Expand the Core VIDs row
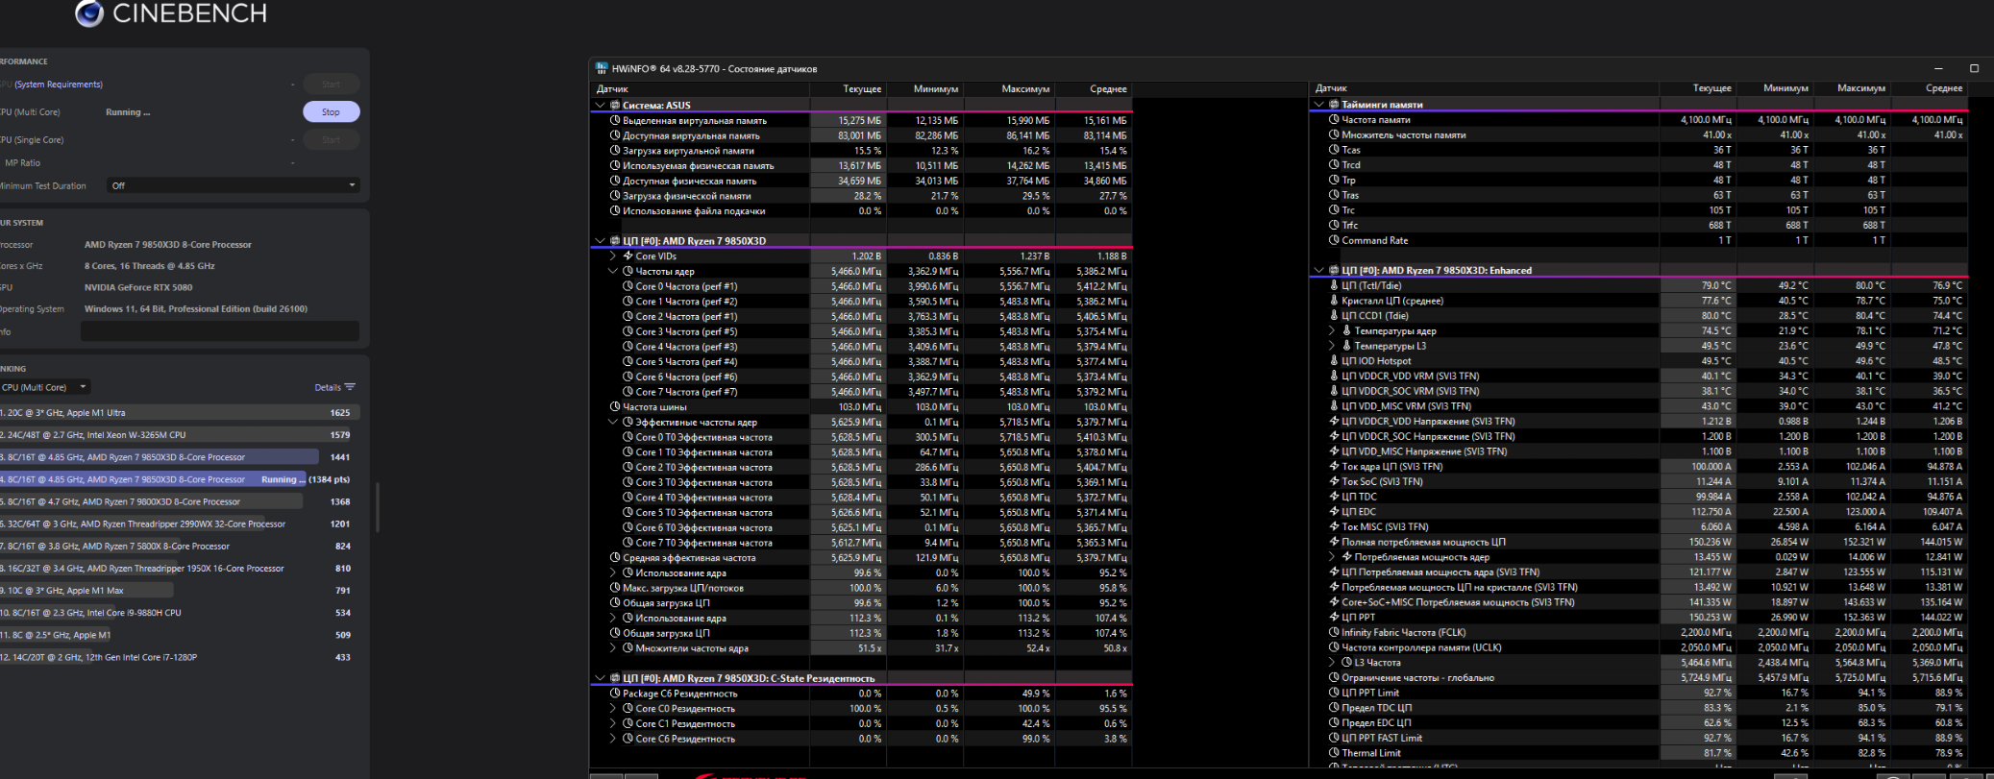Viewport: 1994px width, 779px height. 613,256
